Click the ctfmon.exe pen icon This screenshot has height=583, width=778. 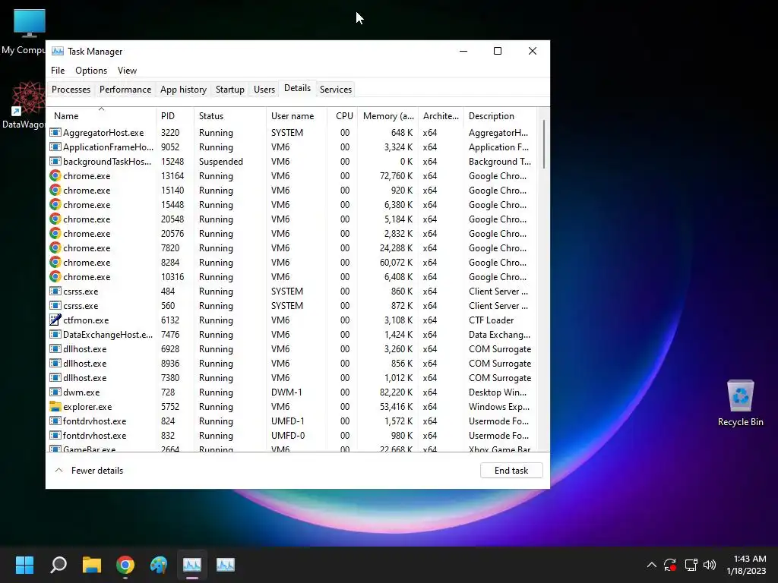point(55,320)
